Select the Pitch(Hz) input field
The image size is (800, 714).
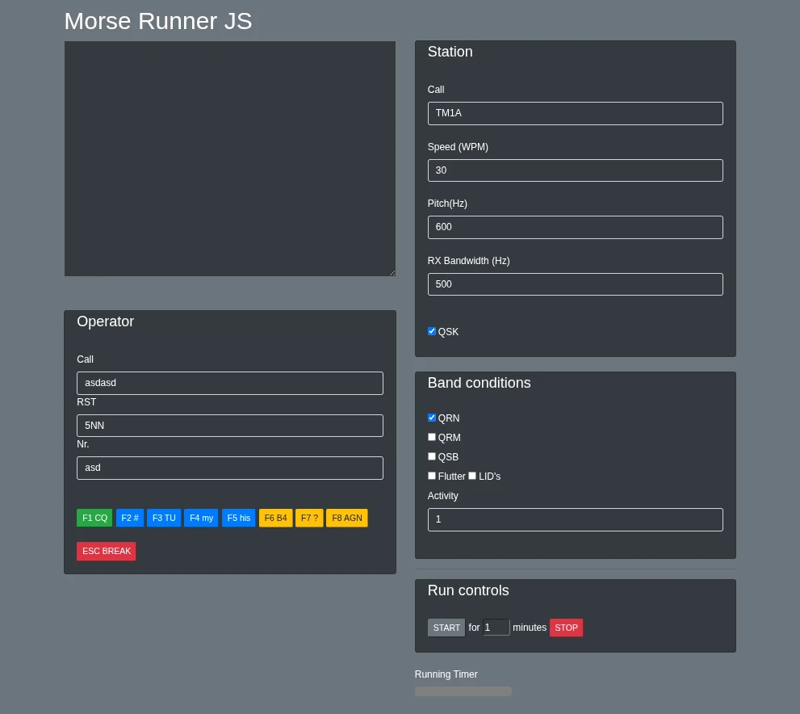pyautogui.click(x=575, y=227)
